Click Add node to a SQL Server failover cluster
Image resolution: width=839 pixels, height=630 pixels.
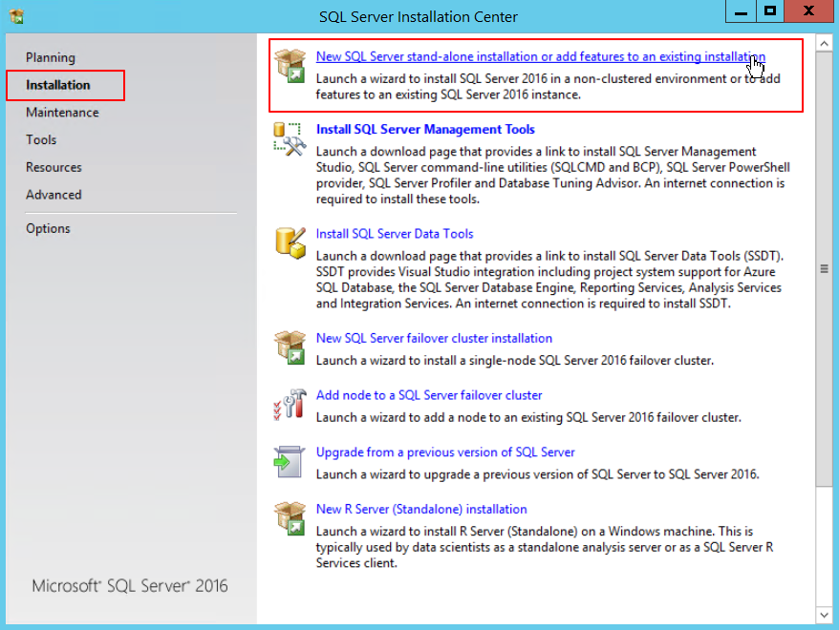pos(429,395)
